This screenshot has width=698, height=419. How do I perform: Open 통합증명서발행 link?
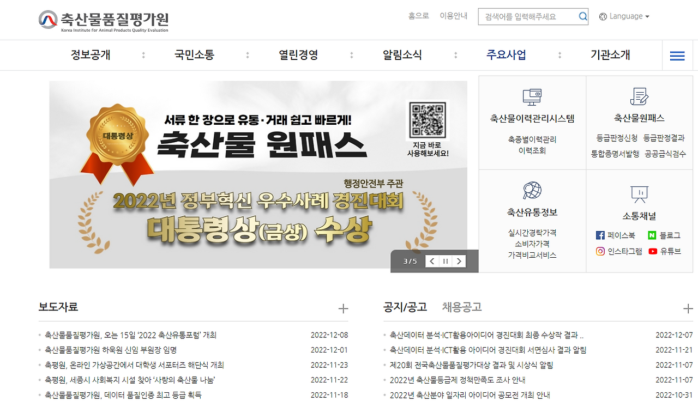tap(615, 154)
